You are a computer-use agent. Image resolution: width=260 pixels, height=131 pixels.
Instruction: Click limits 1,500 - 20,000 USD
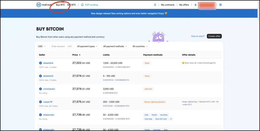pyautogui.click(x=113, y=63)
